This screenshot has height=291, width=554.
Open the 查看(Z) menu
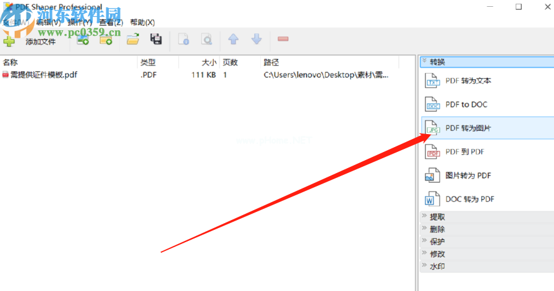point(111,22)
